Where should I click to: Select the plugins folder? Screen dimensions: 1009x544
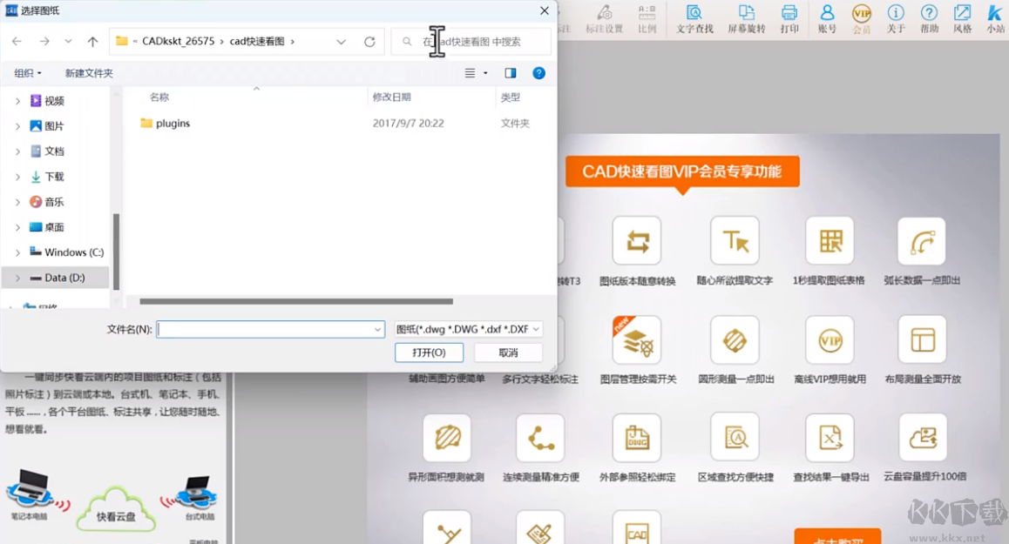coord(173,123)
